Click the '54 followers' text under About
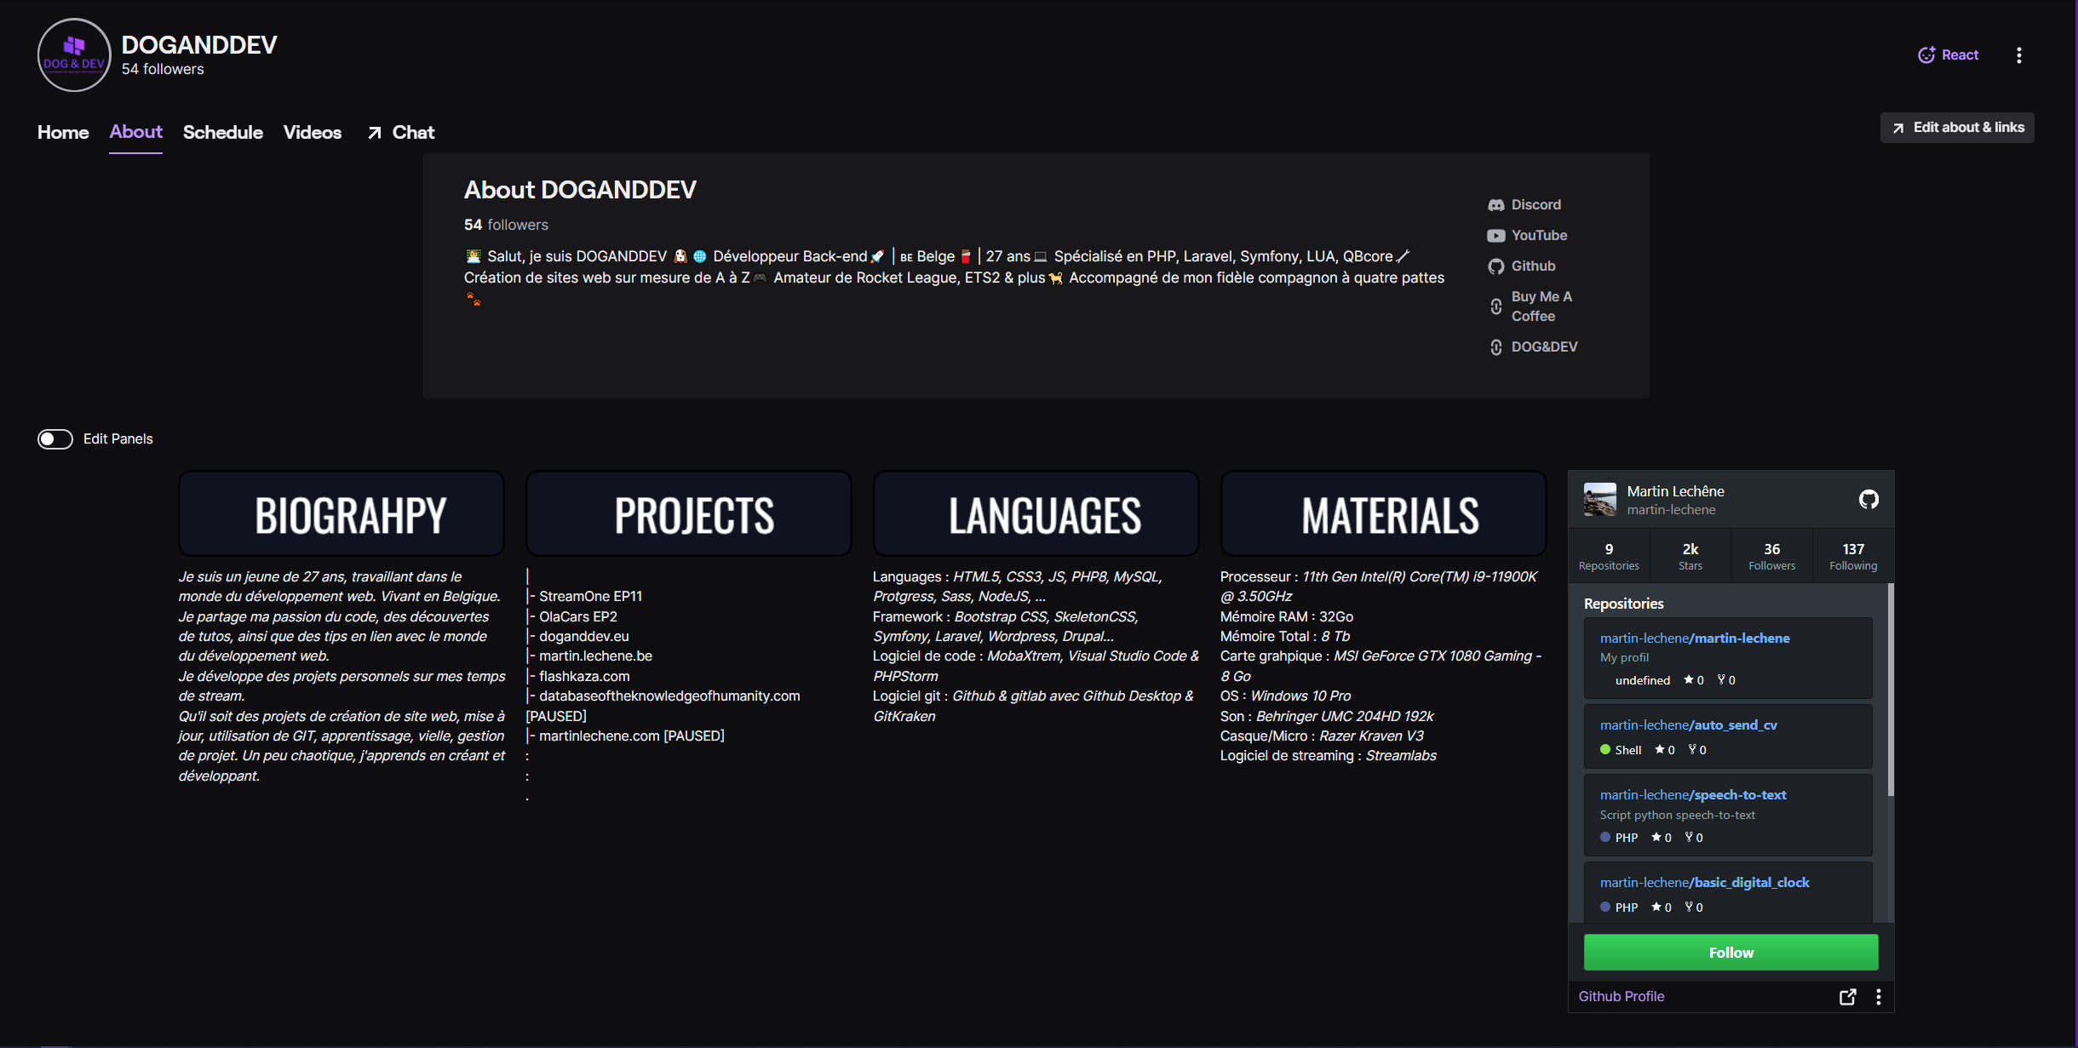2078x1048 pixels. 506,225
